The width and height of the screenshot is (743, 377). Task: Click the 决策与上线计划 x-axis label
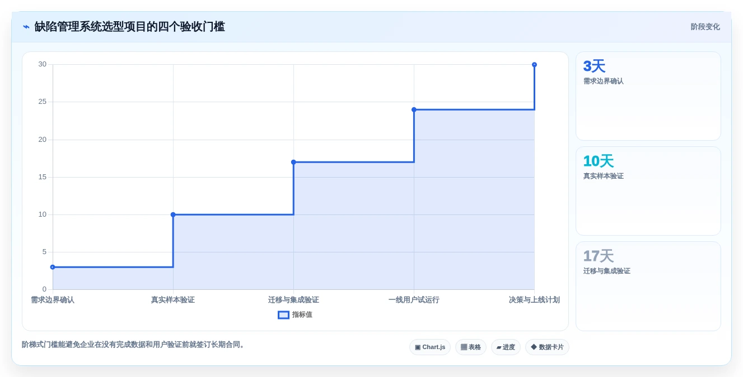pyautogui.click(x=534, y=300)
